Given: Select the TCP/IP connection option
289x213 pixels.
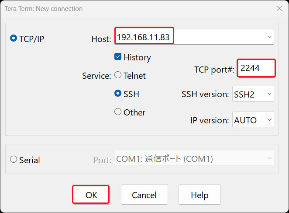Looking at the screenshot, I should point(14,38).
